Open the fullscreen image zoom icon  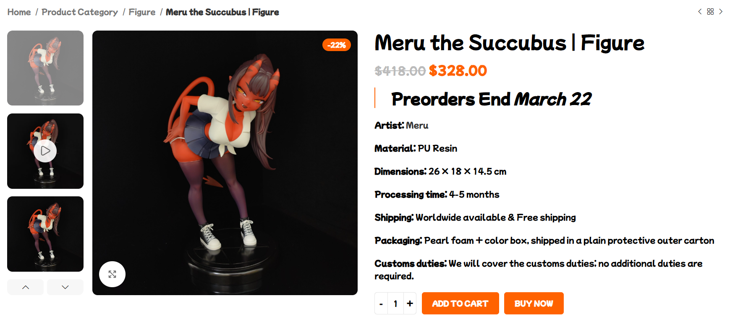tap(112, 274)
